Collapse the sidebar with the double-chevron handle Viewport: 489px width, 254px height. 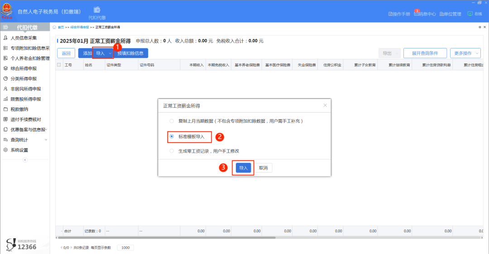tap(25, 160)
